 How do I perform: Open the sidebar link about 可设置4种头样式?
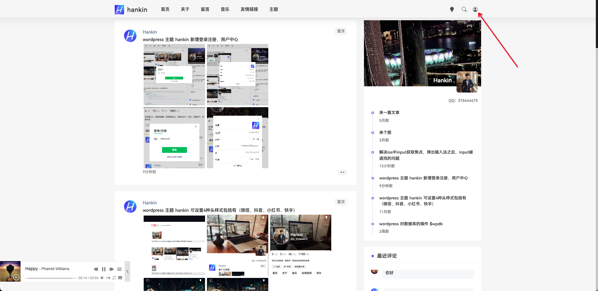pyautogui.click(x=423, y=201)
